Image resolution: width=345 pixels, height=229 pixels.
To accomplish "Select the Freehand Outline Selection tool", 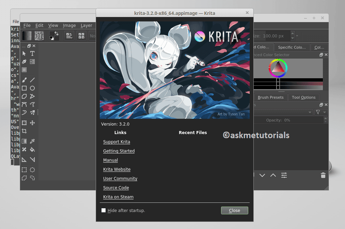I will 32,178.
